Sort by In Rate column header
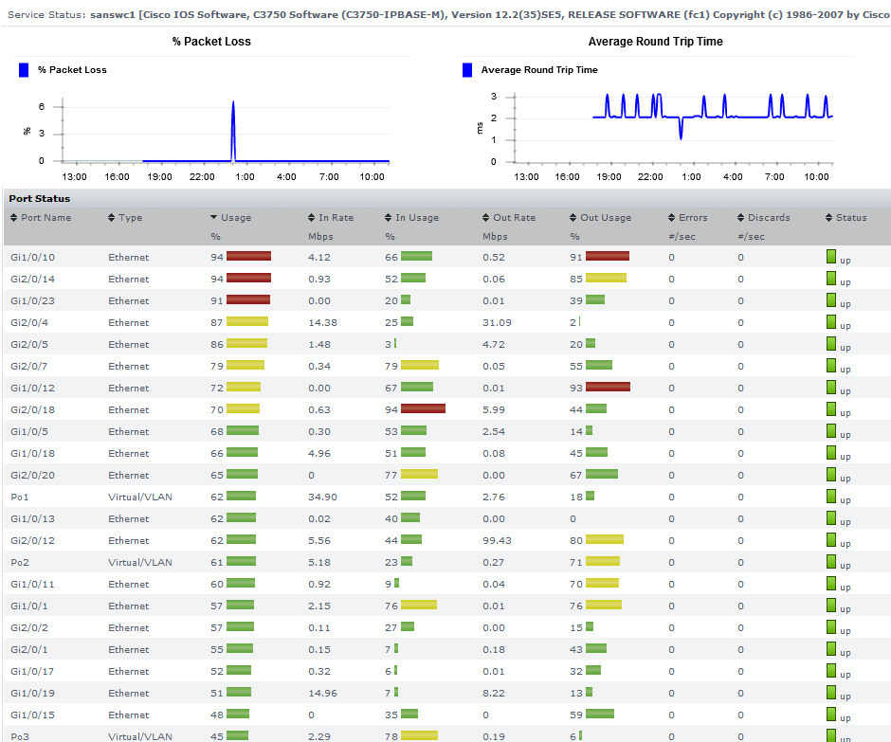891x742 pixels. [x=331, y=218]
